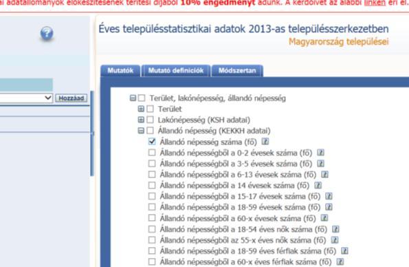The width and height of the screenshot is (409, 267).
Task: Switch to the Módszertan tab
Action: pyautogui.click(x=237, y=71)
